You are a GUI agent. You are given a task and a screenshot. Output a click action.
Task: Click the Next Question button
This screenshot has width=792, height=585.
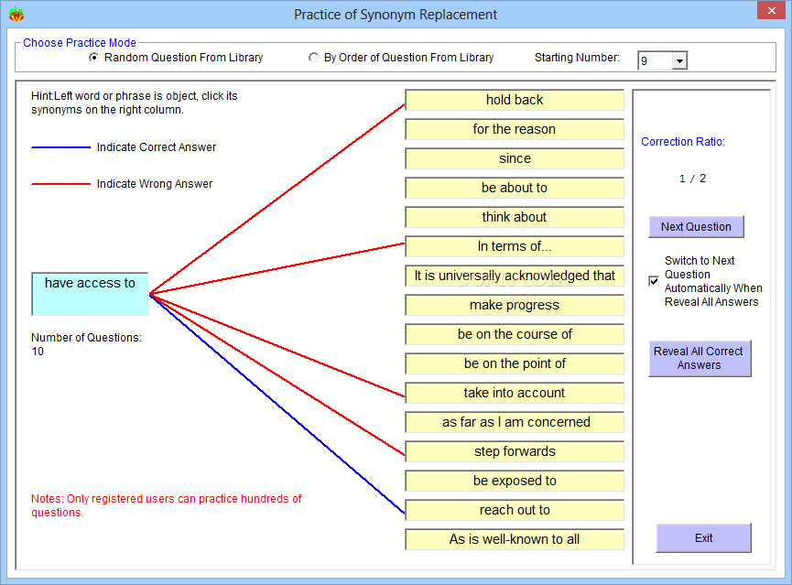click(x=696, y=227)
